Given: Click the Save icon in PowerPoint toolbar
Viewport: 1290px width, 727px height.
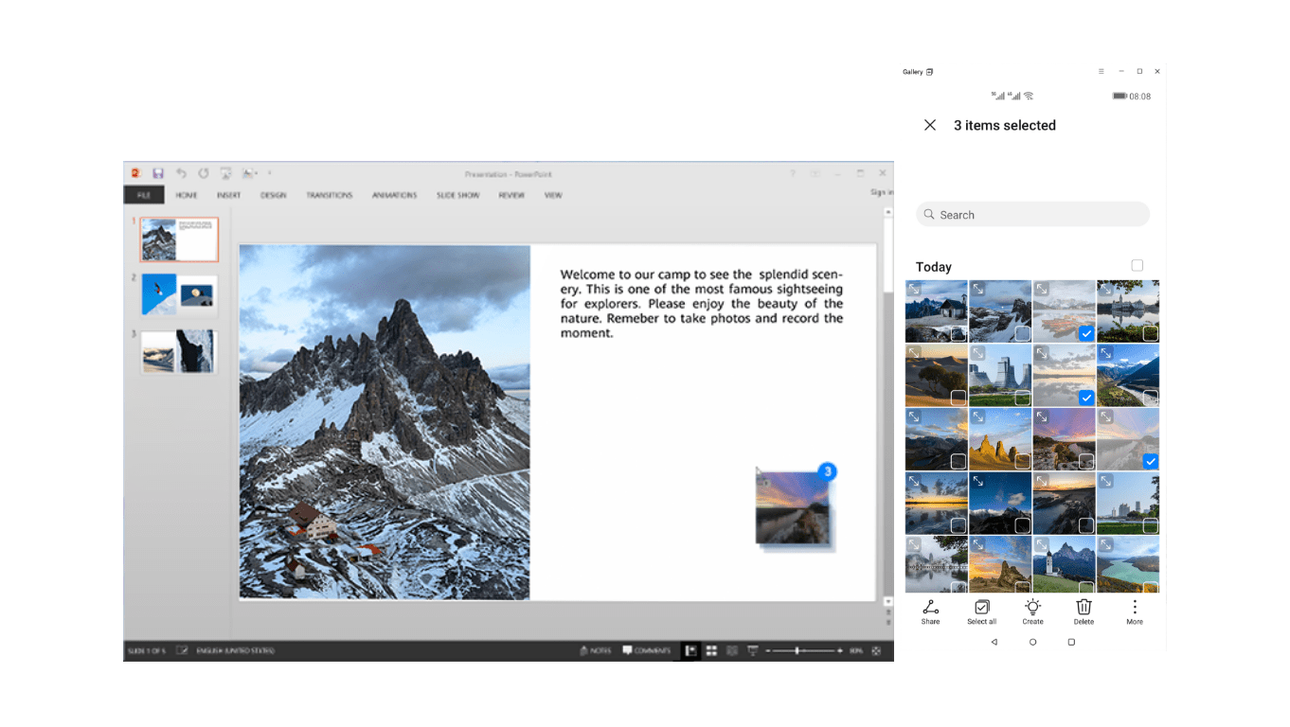Looking at the screenshot, I should 158,173.
